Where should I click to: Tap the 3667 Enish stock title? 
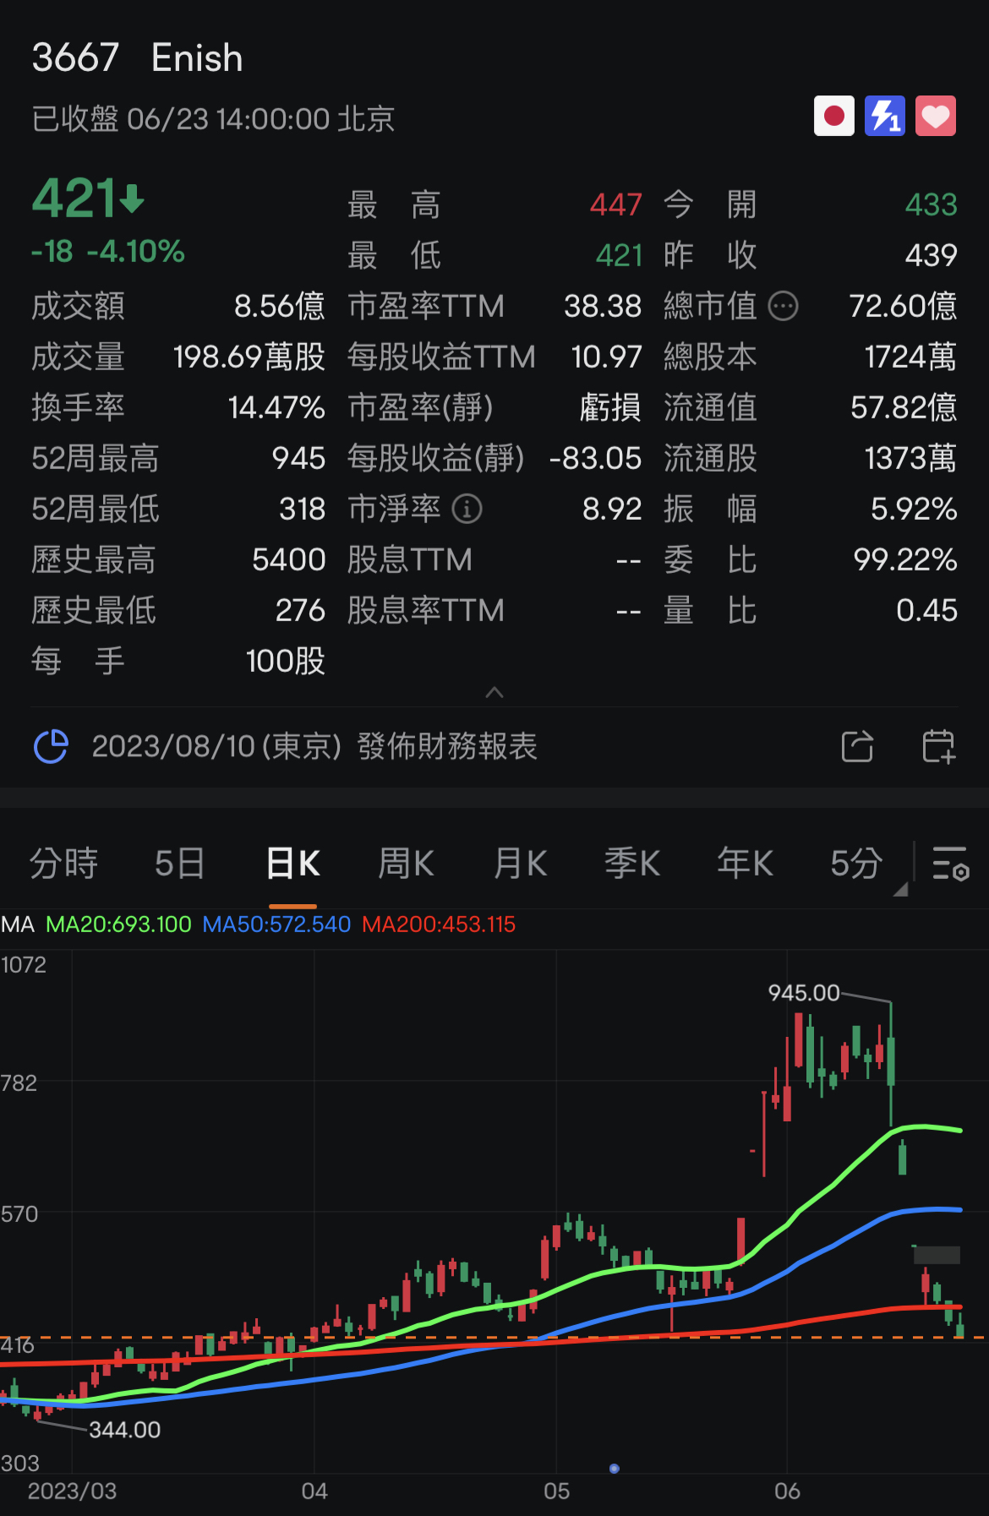(138, 58)
